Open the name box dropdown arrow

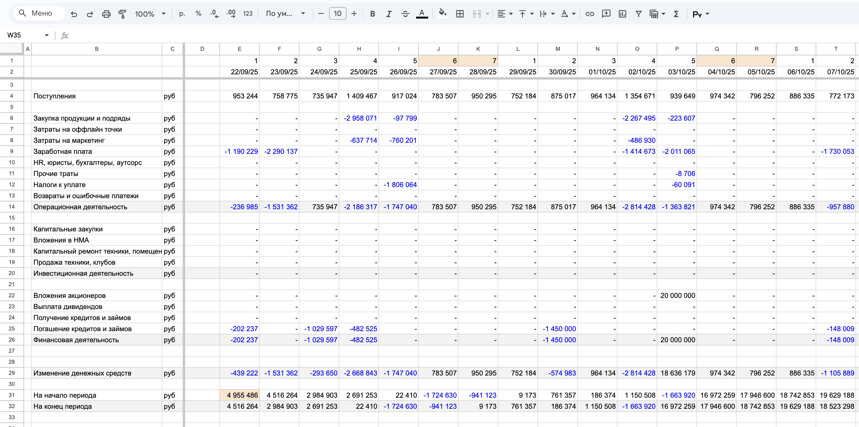(47, 35)
